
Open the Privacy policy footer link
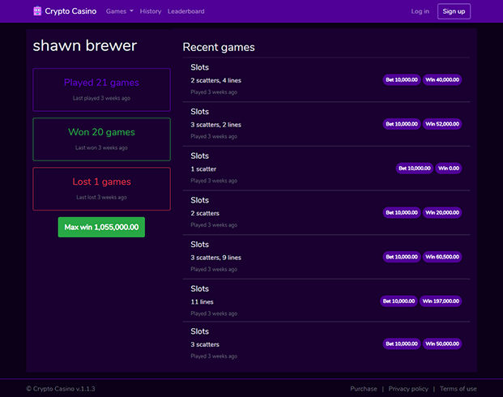(408, 389)
